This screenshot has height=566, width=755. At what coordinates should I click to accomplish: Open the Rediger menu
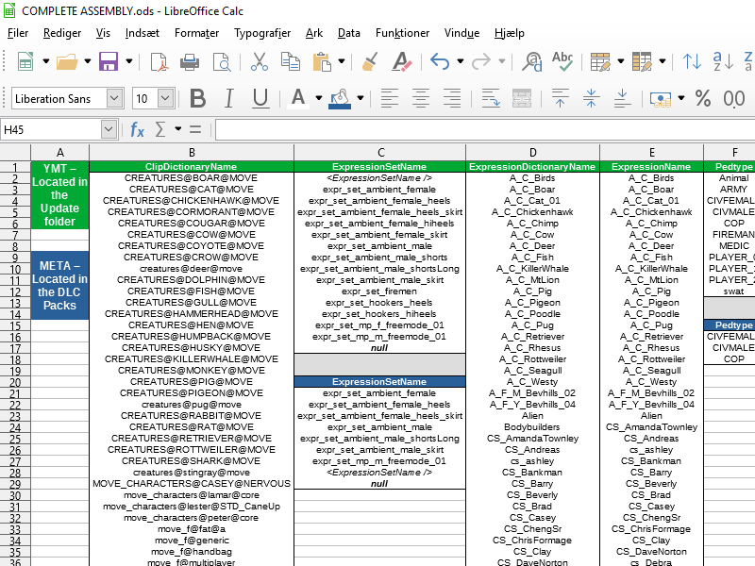(x=62, y=33)
